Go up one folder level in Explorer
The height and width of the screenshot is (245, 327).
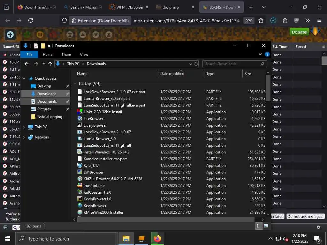tap(50, 64)
